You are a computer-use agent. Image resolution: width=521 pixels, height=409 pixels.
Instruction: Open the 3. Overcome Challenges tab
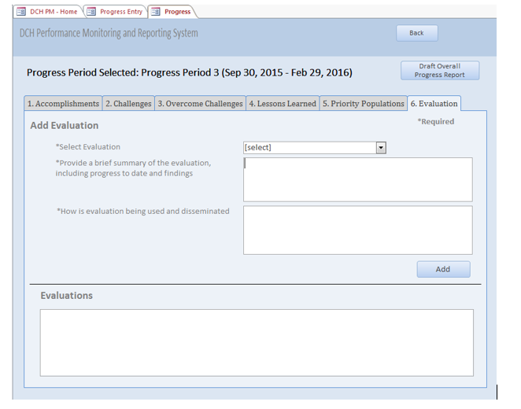[x=200, y=104]
